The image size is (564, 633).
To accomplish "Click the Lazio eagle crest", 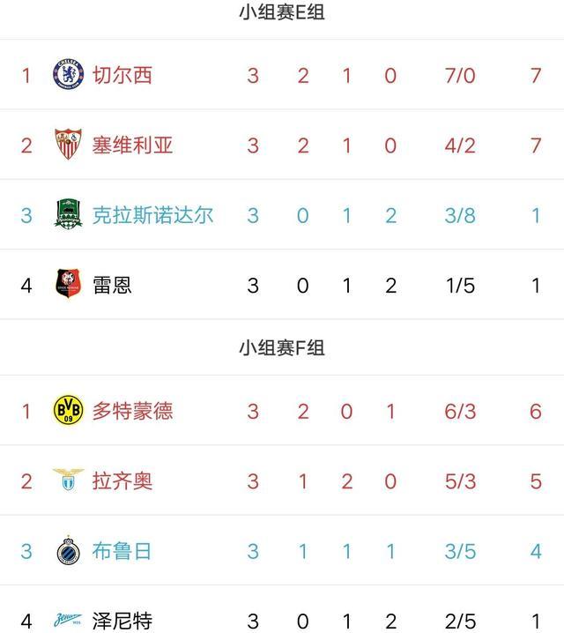I will 68,480.
